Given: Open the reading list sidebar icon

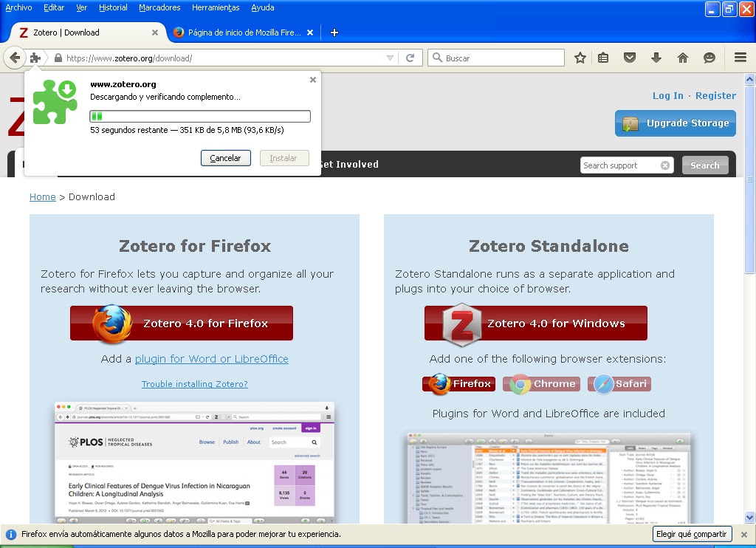Looking at the screenshot, I should (x=603, y=57).
